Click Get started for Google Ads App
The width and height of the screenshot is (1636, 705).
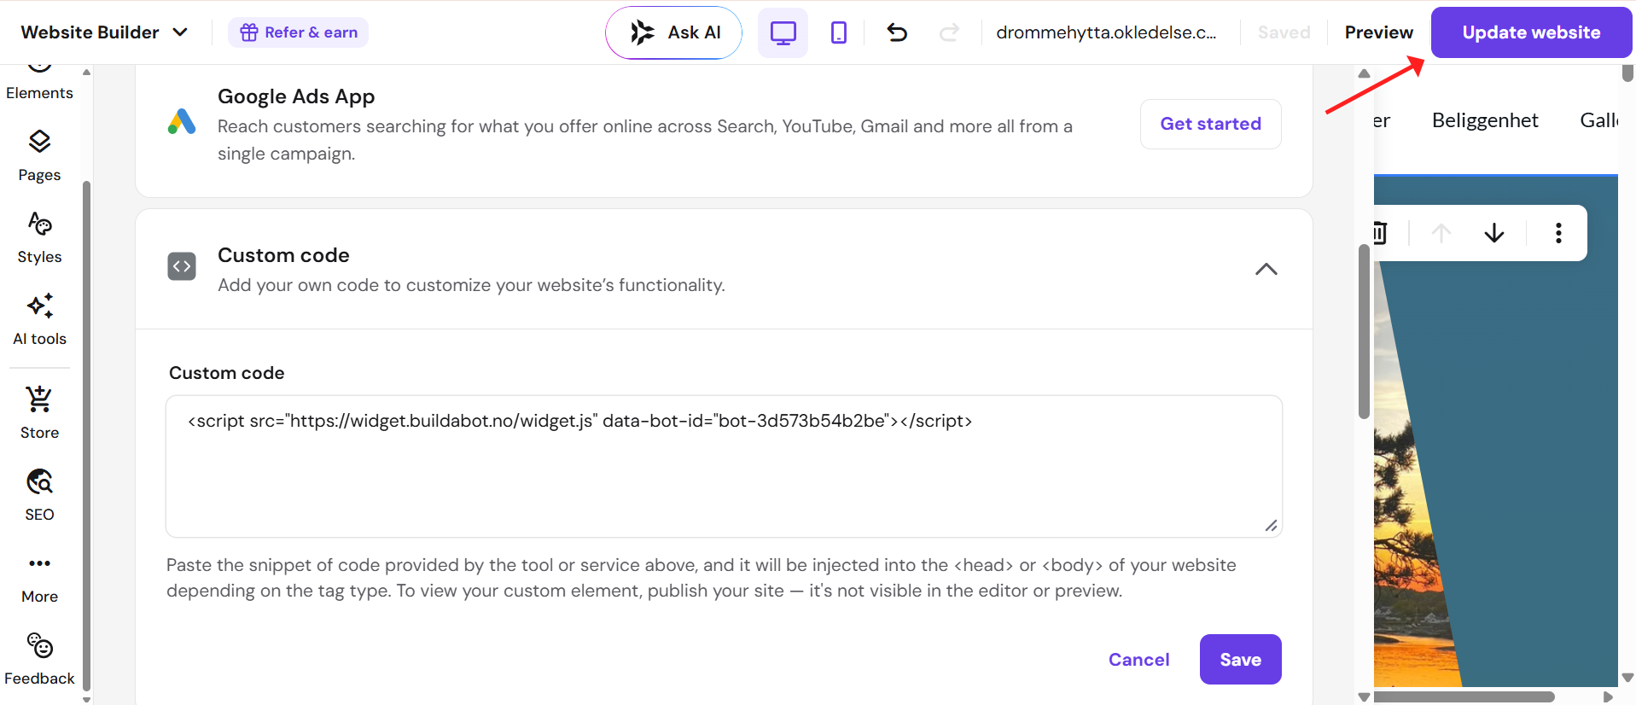point(1210,124)
